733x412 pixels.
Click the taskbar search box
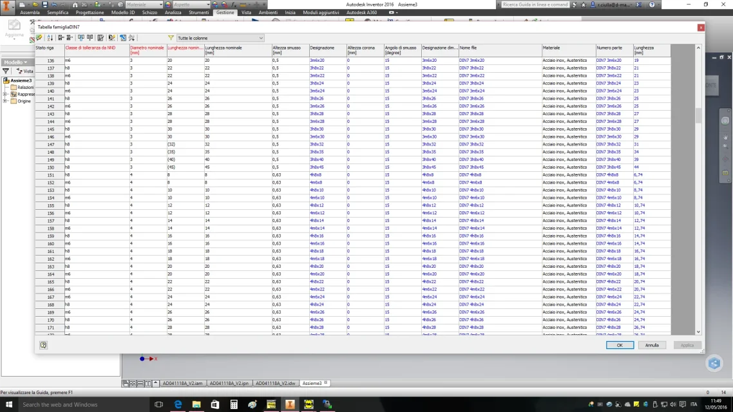point(84,404)
